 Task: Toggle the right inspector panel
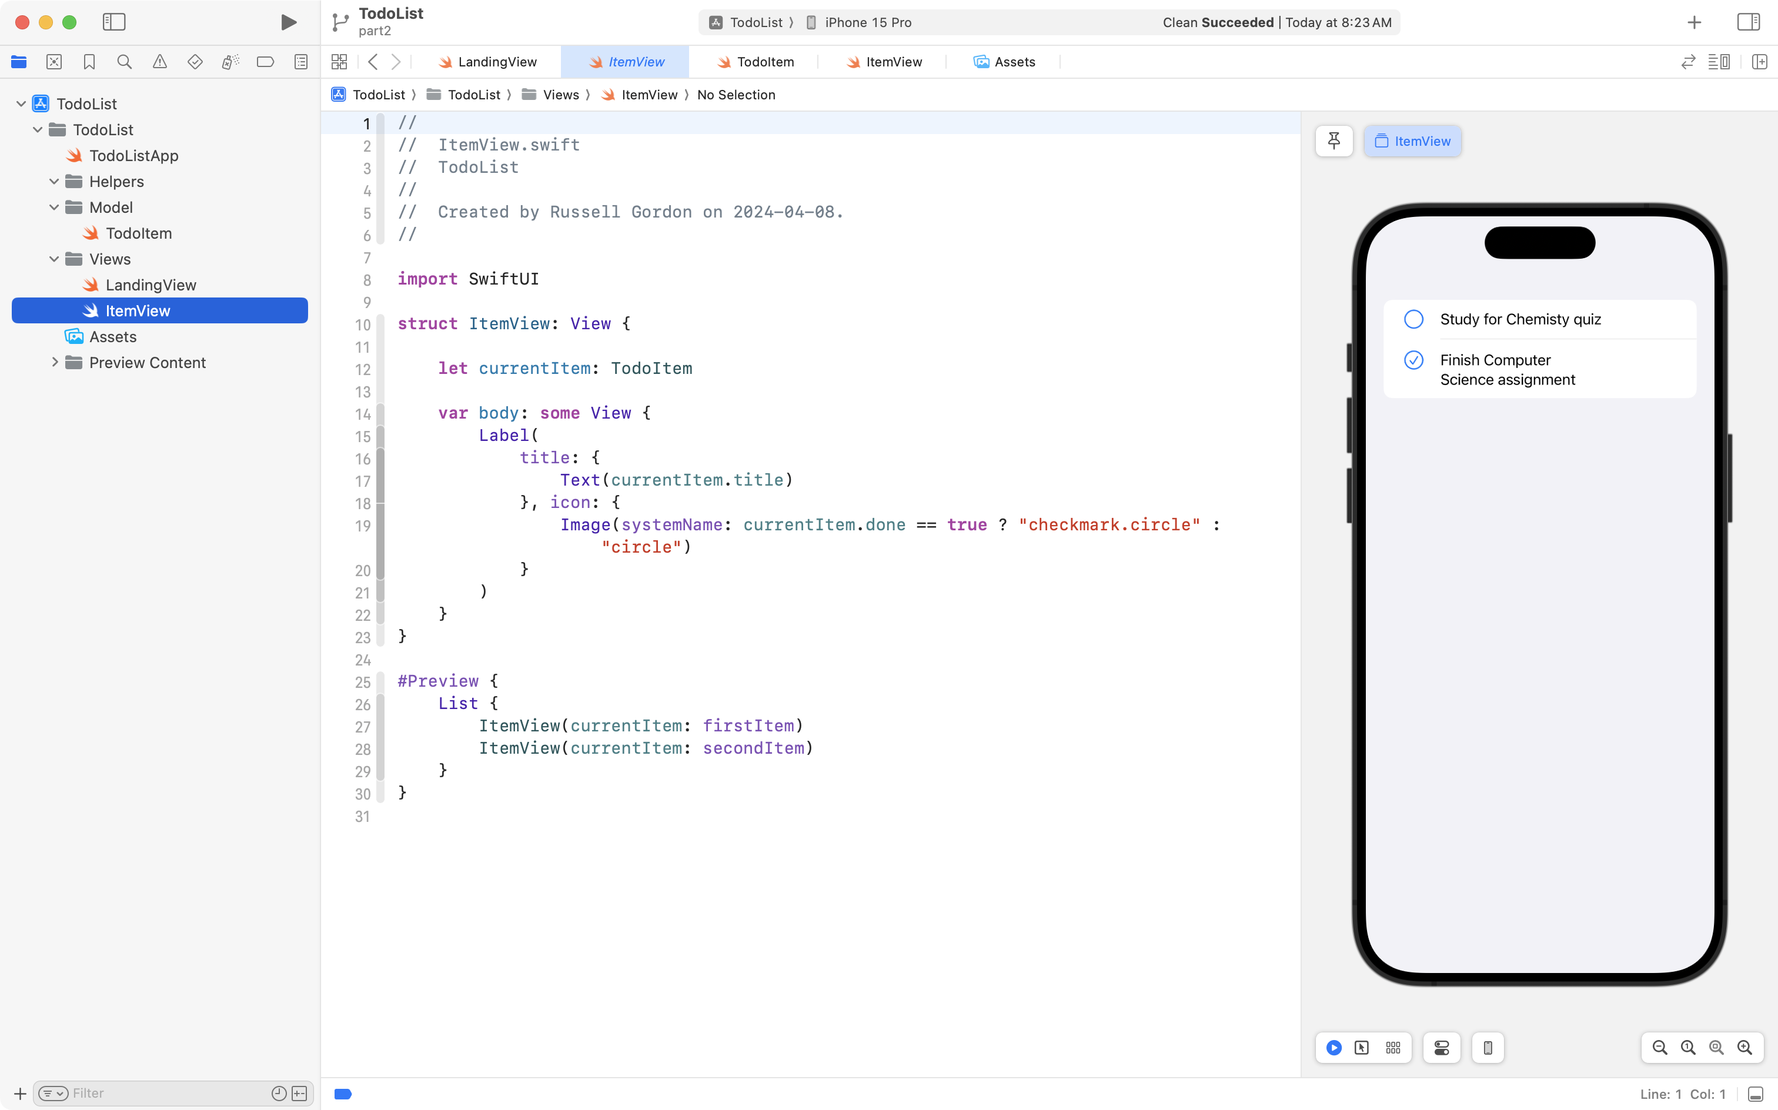[1748, 22]
